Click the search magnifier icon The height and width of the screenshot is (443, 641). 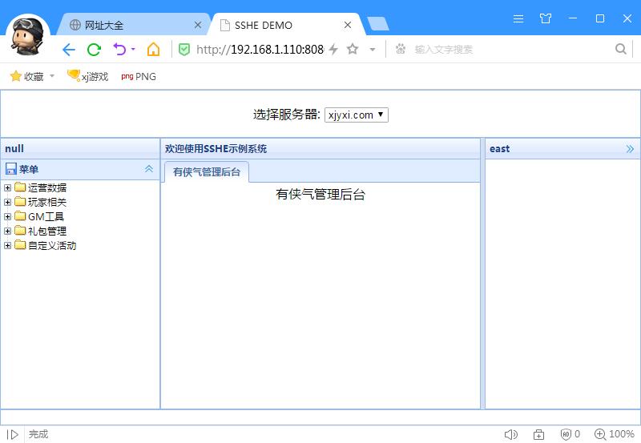tap(621, 50)
